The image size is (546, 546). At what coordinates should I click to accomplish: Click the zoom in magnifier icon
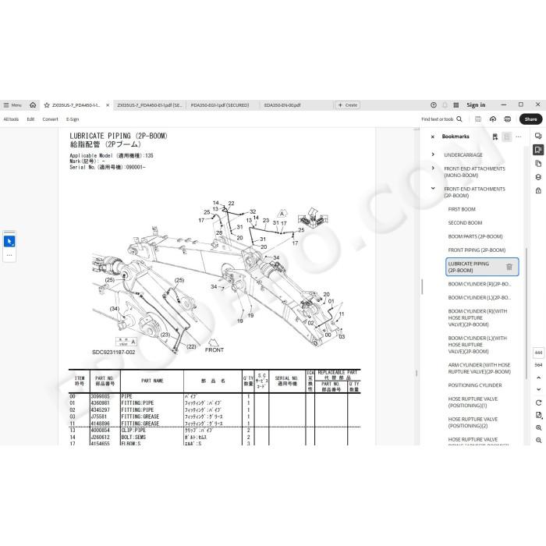pyautogui.click(x=538, y=427)
